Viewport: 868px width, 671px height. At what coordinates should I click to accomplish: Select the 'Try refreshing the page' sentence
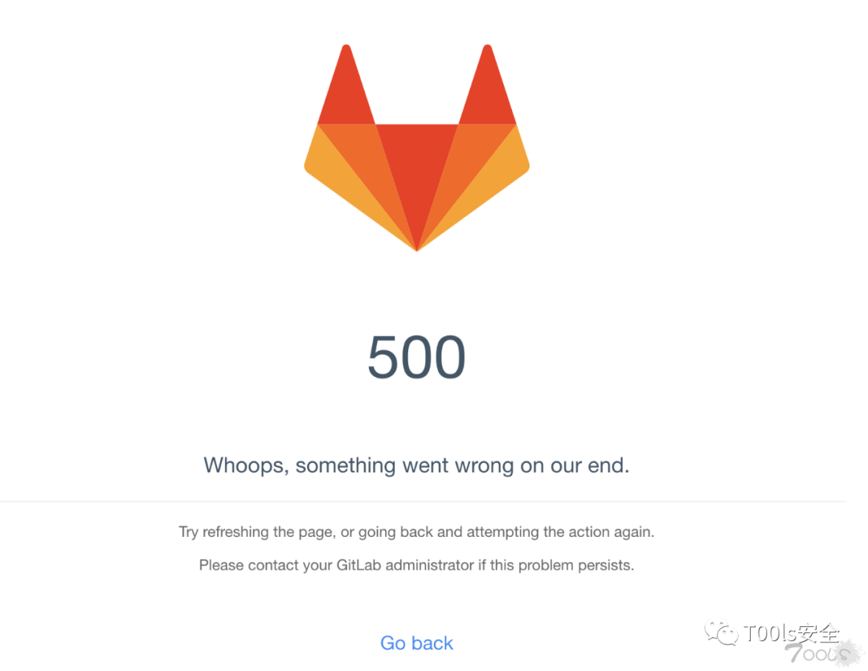[x=416, y=532]
